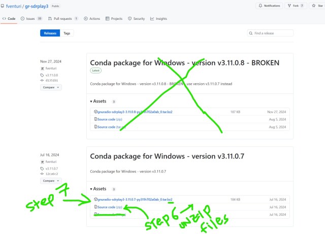Open the v3.11.0.8 tag link
Screen dimensions: 325x234
52,75
